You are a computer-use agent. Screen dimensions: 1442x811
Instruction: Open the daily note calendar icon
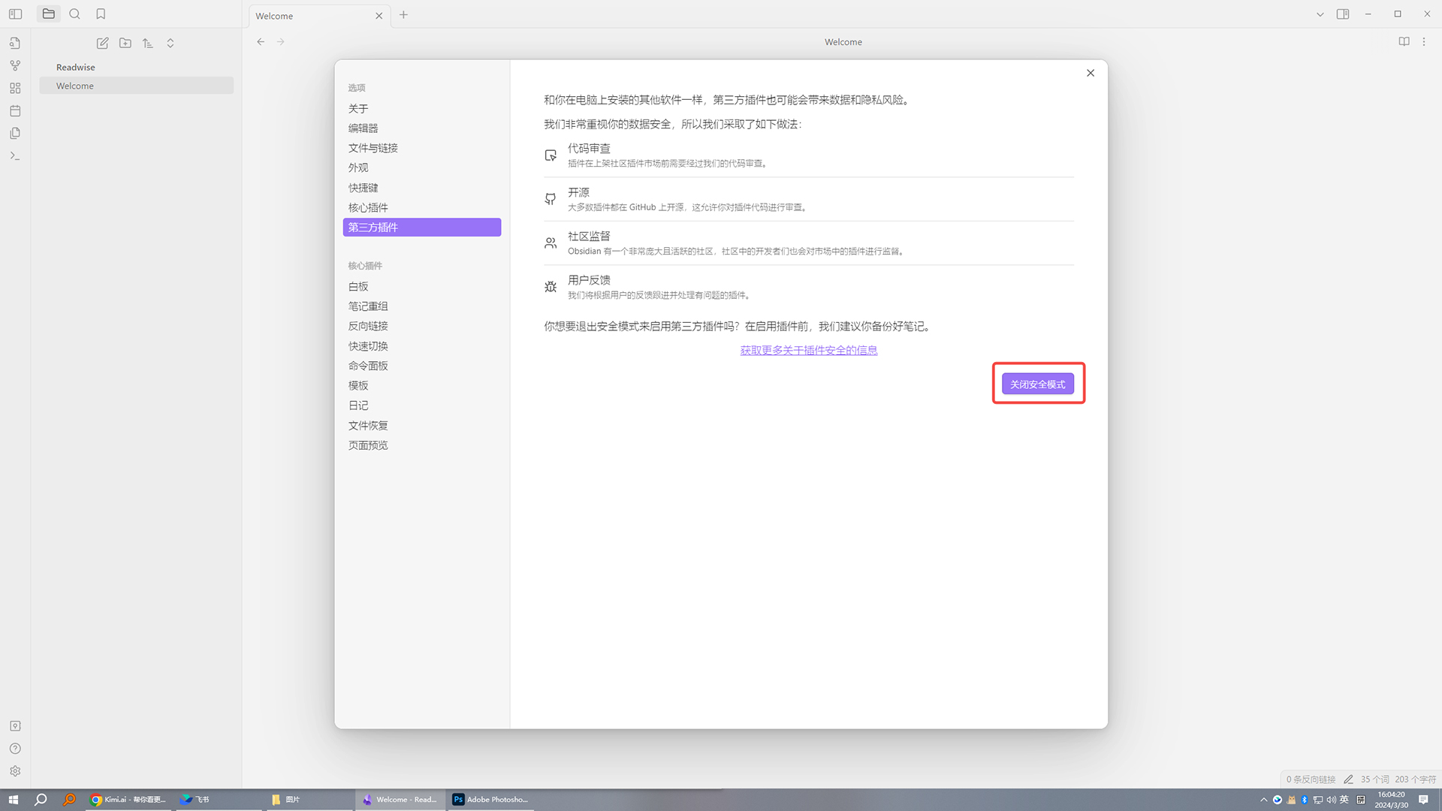coord(15,110)
